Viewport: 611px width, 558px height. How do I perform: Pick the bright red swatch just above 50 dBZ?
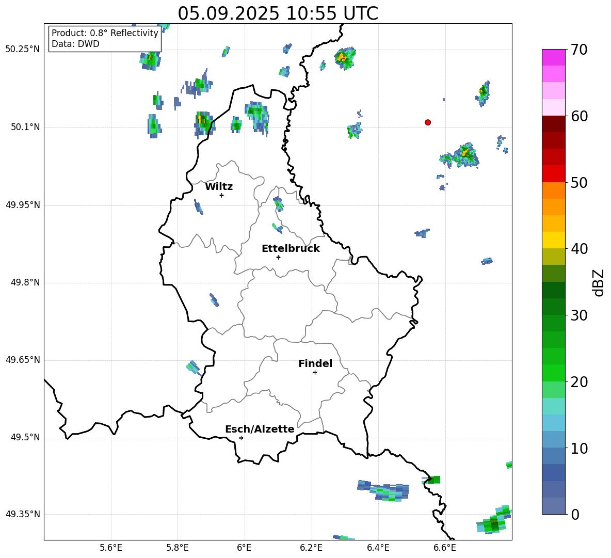pos(553,173)
